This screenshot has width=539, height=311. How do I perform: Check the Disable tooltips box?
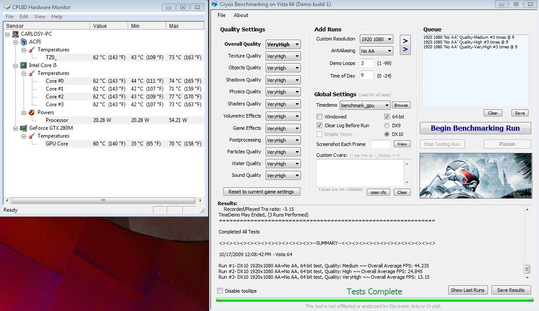point(220,291)
